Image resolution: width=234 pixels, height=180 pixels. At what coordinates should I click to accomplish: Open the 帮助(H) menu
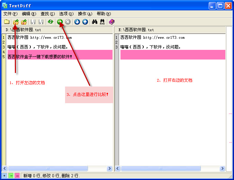(104, 14)
